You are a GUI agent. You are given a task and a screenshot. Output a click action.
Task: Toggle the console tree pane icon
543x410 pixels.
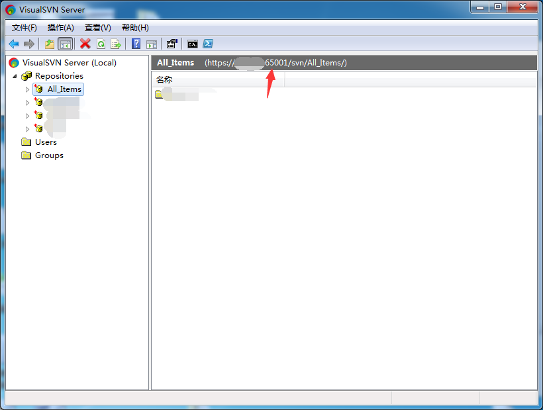[x=66, y=44]
